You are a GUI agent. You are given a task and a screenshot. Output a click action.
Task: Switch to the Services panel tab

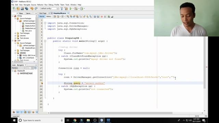point(29,13)
